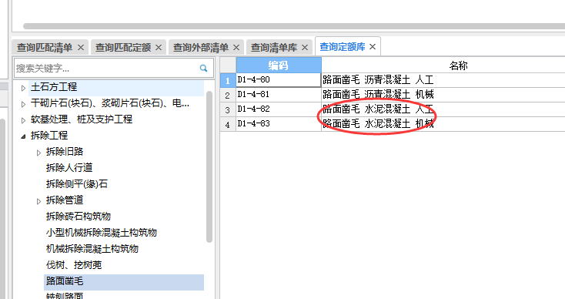Open the 查询外部清单 tab
Viewport: 565px width, 299px height.
(201, 48)
